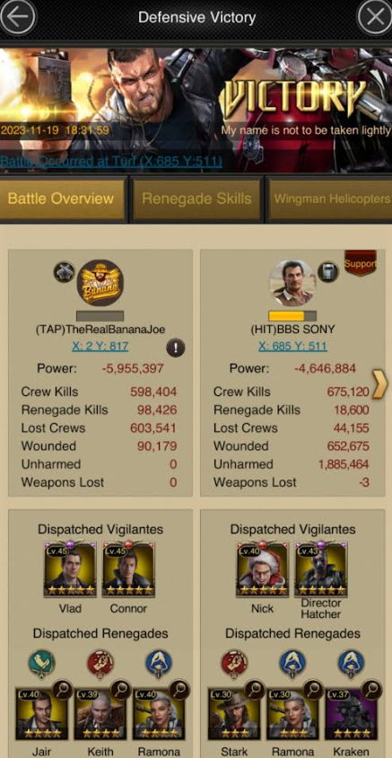Tap the back arrow icon
The height and width of the screenshot is (758, 392).
(17, 17)
